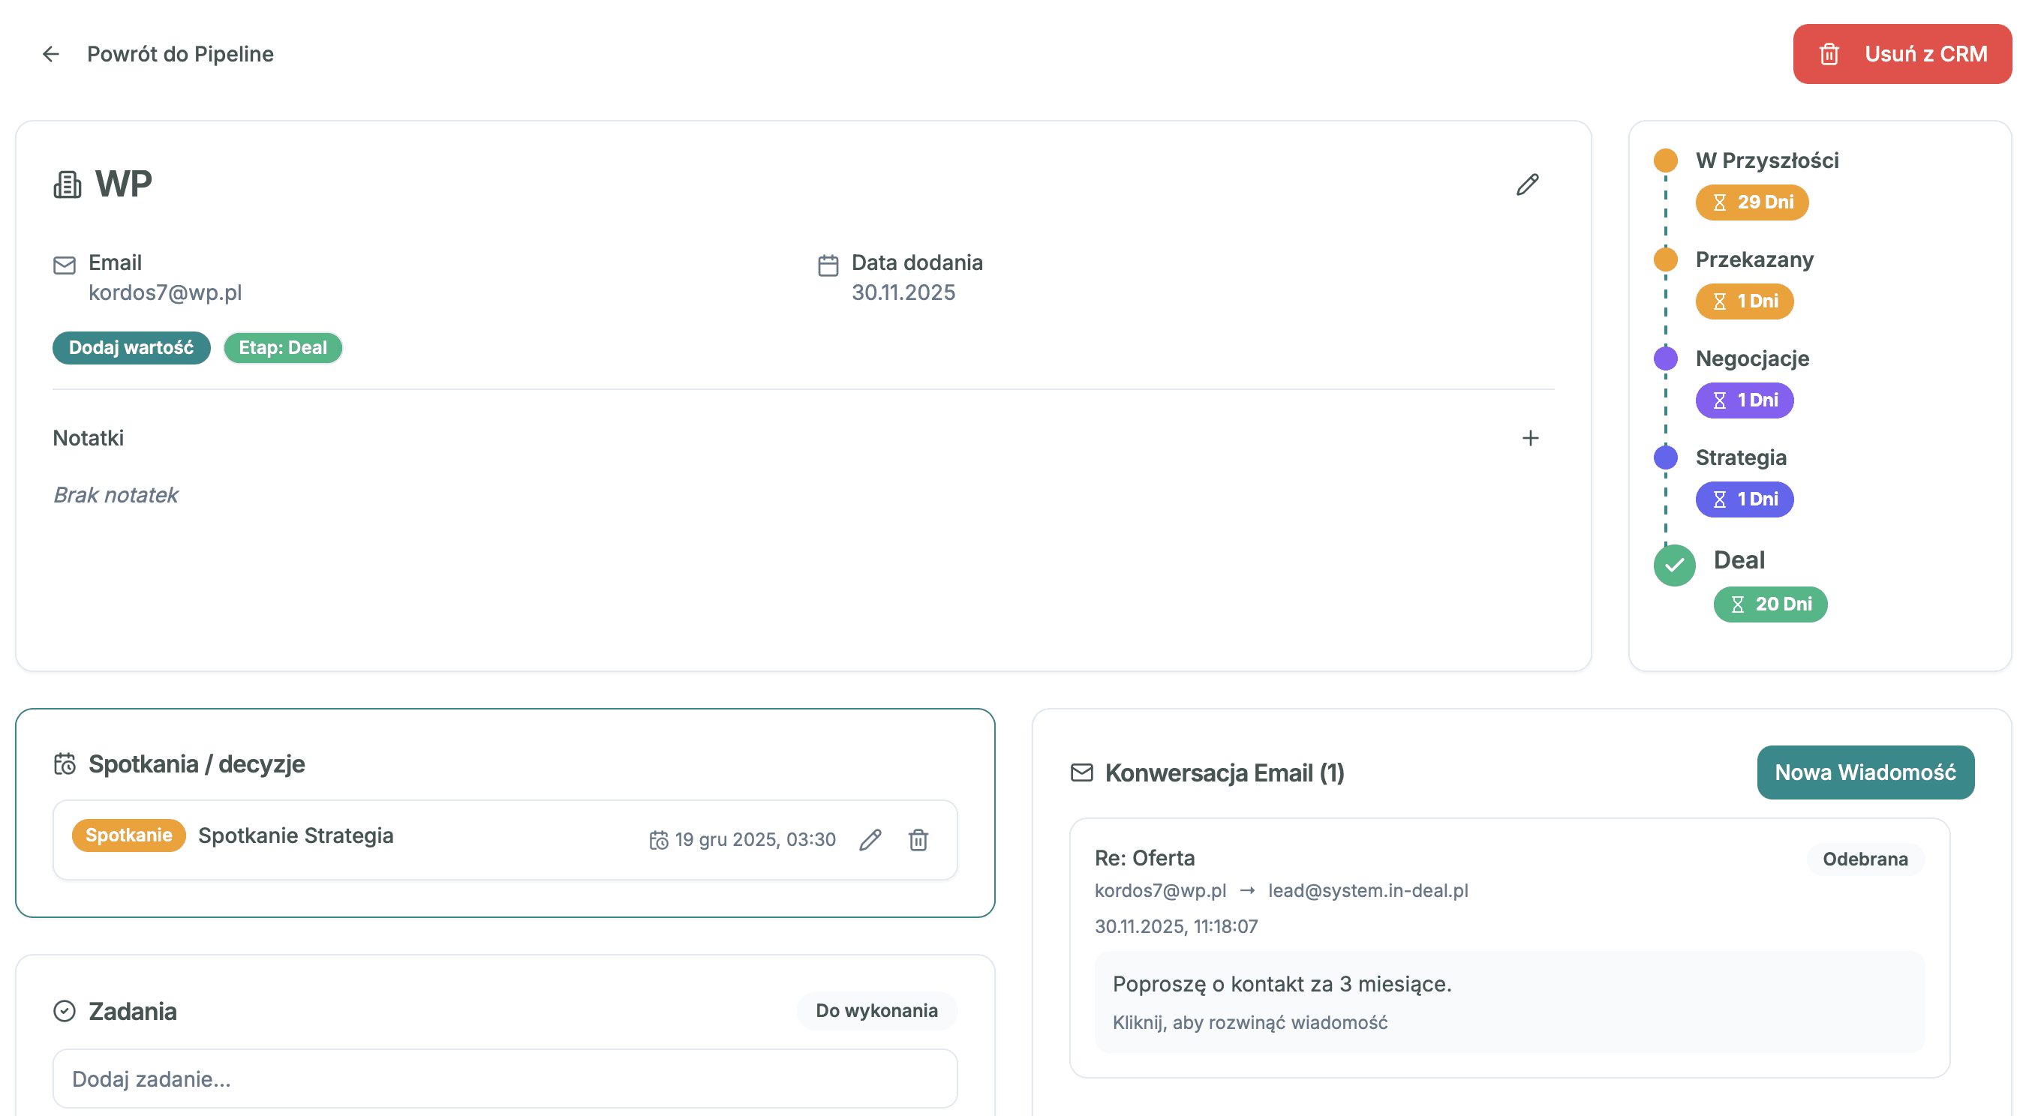The image size is (2035, 1116).
Task: Focus the Dodaj zadanie input field
Action: [504, 1078]
